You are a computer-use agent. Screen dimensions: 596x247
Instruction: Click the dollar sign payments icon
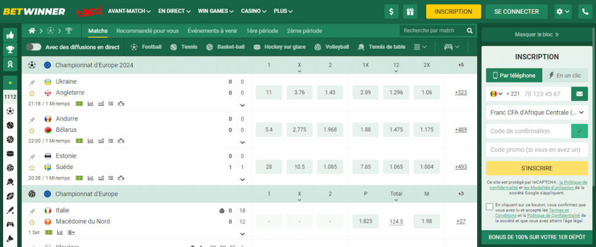[x=392, y=12]
